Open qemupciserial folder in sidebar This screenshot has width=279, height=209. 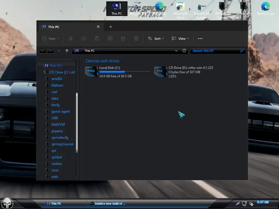click(x=62, y=144)
